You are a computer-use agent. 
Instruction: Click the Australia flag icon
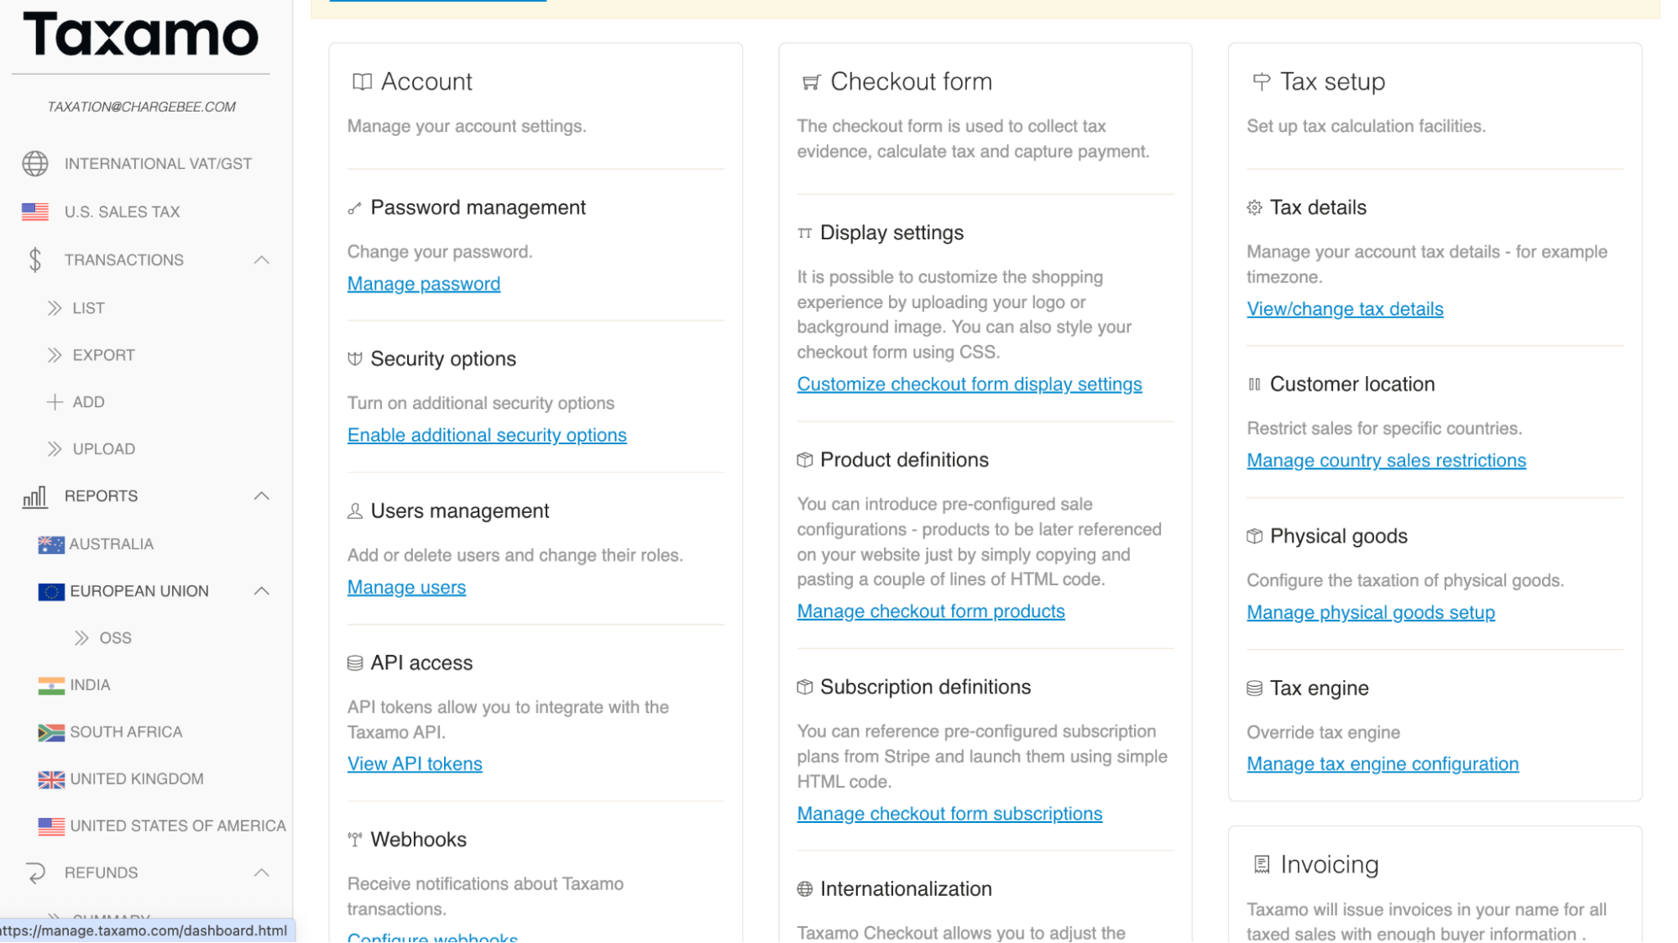click(51, 544)
